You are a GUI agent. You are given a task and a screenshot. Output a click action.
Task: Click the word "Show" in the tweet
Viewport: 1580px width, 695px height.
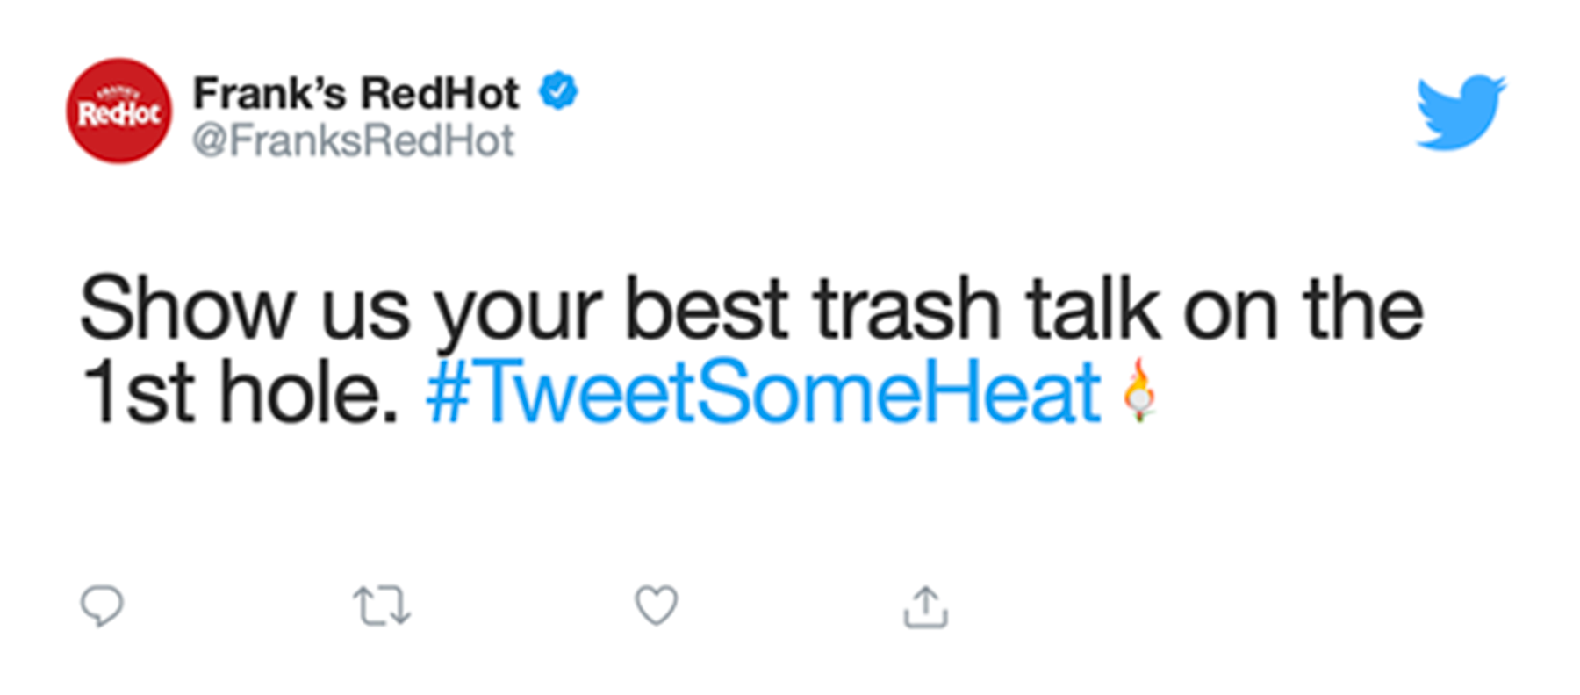187,309
